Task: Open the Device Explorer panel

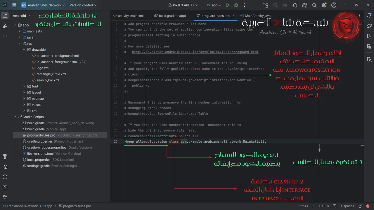Action: 369,60
